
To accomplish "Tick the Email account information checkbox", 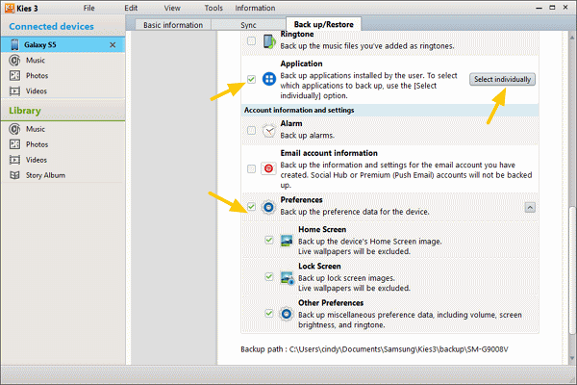I will click(x=251, y=168).
